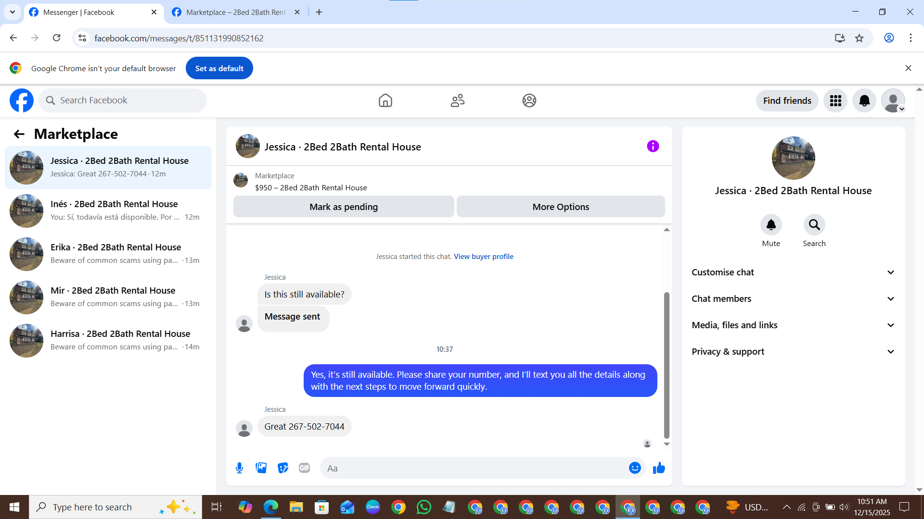924x519 pixels.
Task: Open the listing thumbnail in the Marketplace banner
Action: pos(241,181)
